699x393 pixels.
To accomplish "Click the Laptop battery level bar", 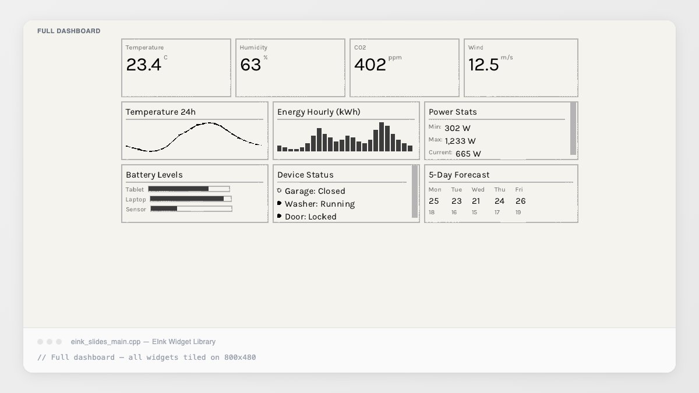I will [x=190, y=199].
